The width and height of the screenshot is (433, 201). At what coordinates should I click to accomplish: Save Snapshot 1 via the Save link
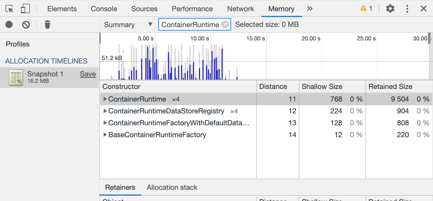tap(88, 74)
